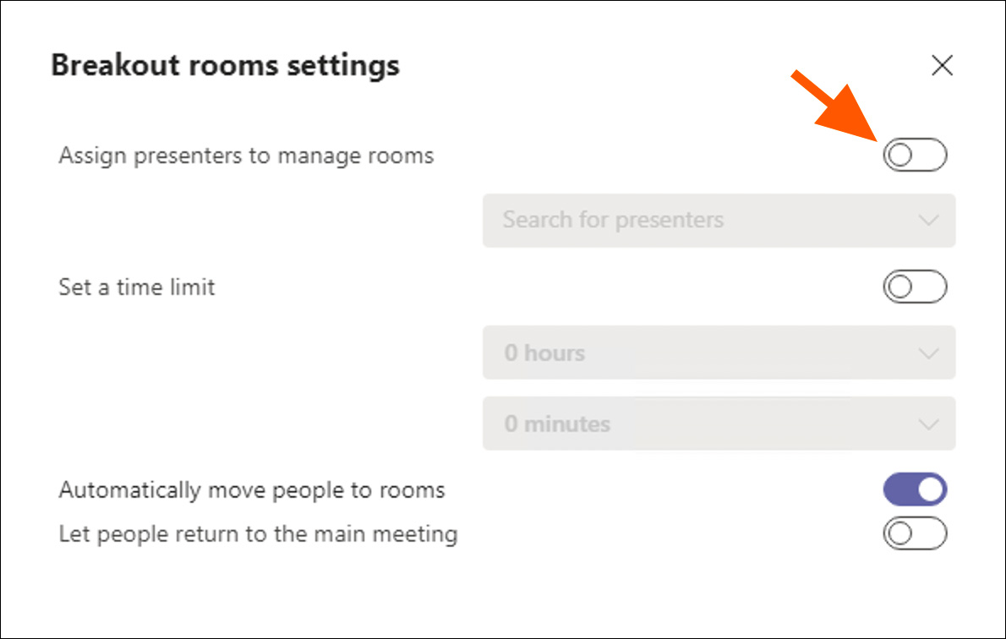Viewport: 1006px width, 639px height.
Task: Click the Set a time limit label
Action: pyautogui.click(x=137, y=287)
